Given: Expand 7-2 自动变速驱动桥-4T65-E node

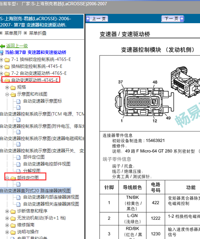Looking at the screenshot, I should coord(1,73).
